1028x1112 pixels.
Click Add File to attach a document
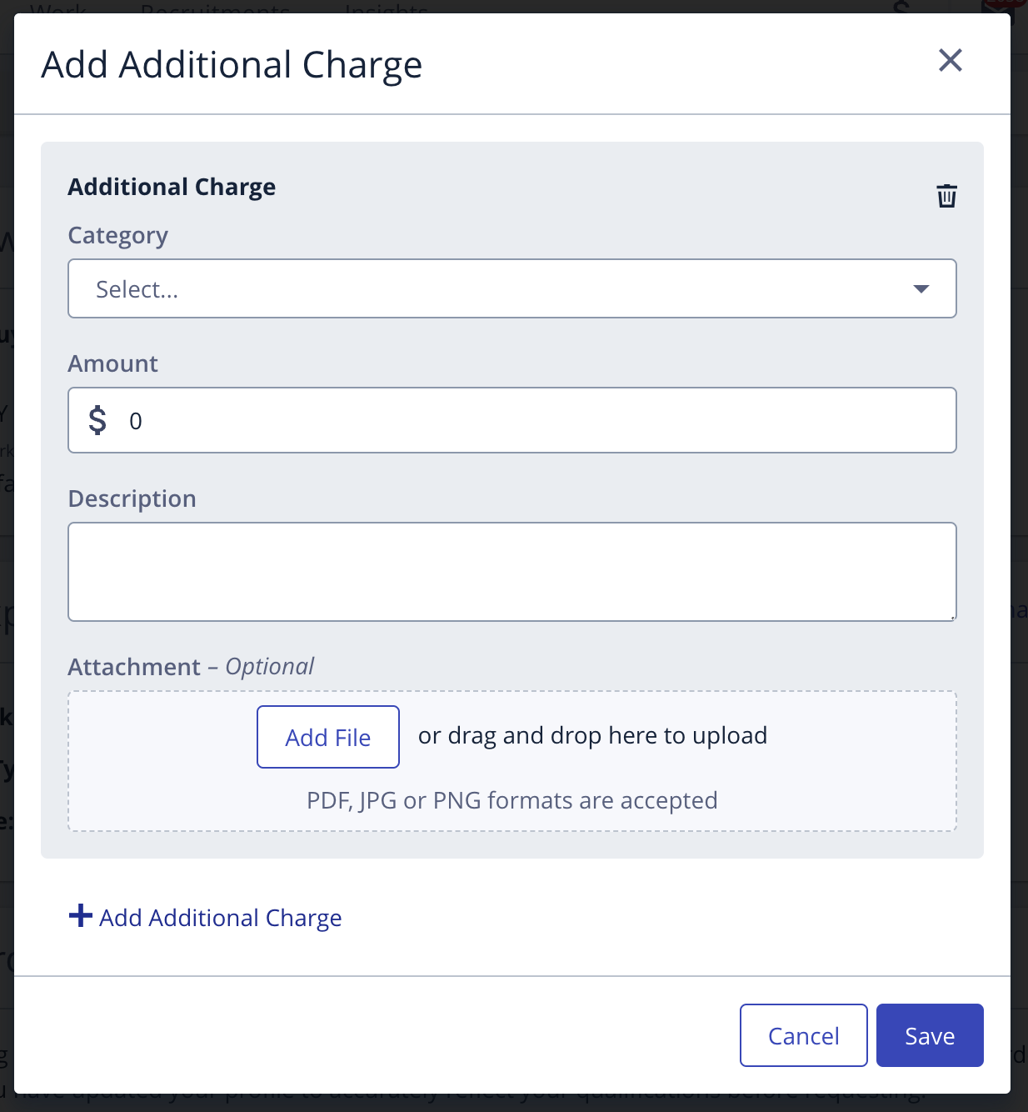pos(327,737)
